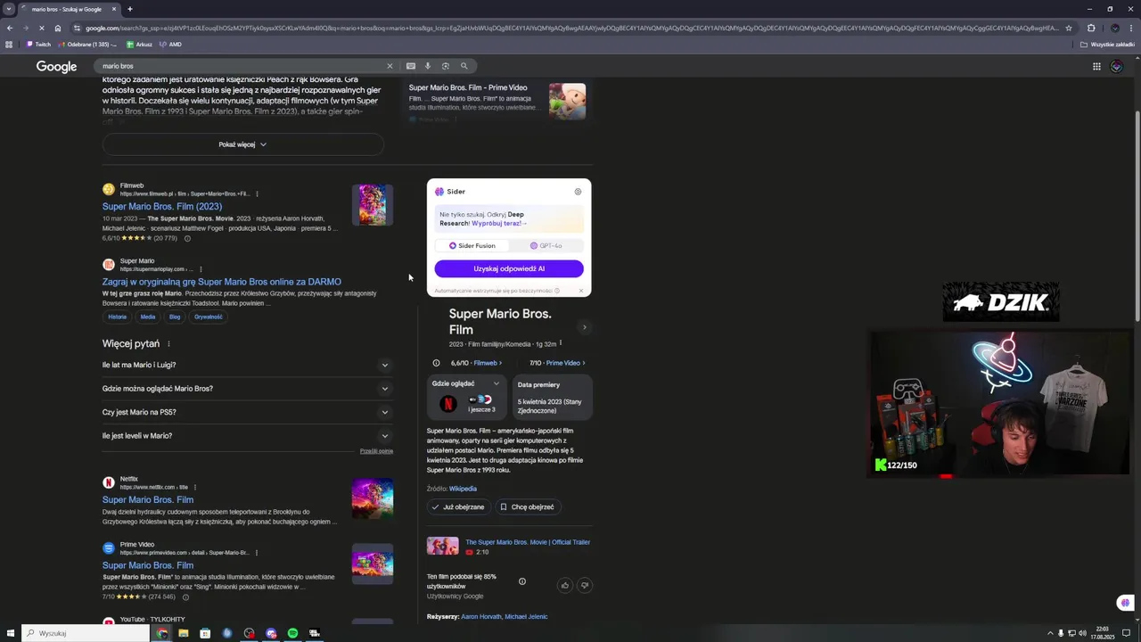Screen dimensions: 1141x642
Task: Open the Chrome profile avatar in toolbar
Action: (x=1114, y=28)
